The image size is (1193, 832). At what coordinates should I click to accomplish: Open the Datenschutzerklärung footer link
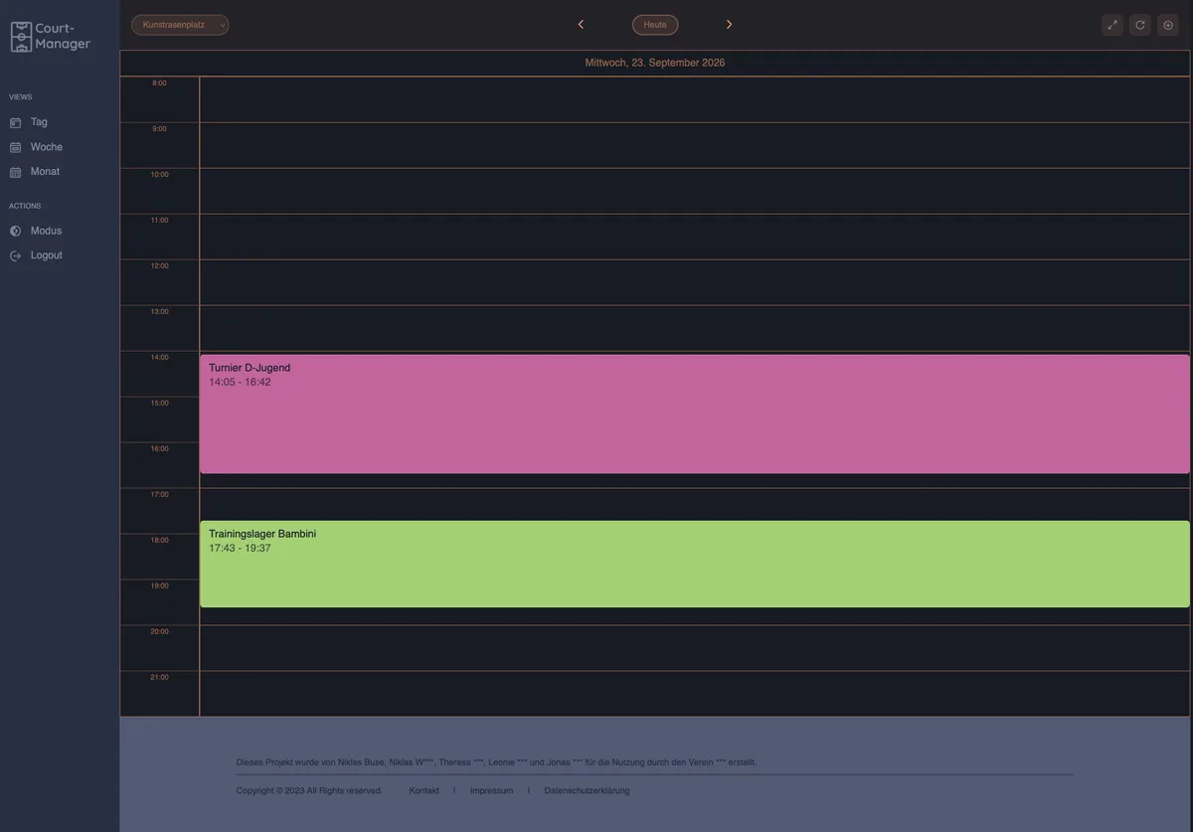pos(587,791)
